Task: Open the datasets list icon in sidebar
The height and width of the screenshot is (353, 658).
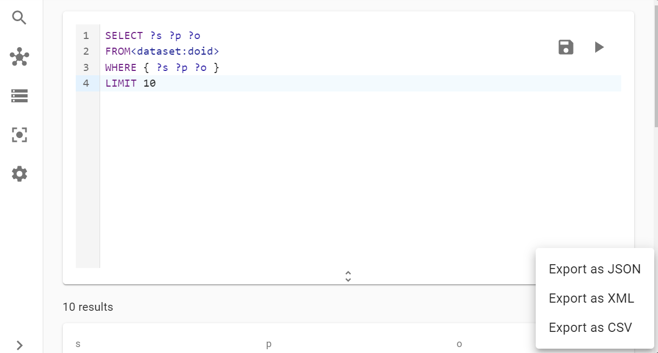Action: coord(19,96)
